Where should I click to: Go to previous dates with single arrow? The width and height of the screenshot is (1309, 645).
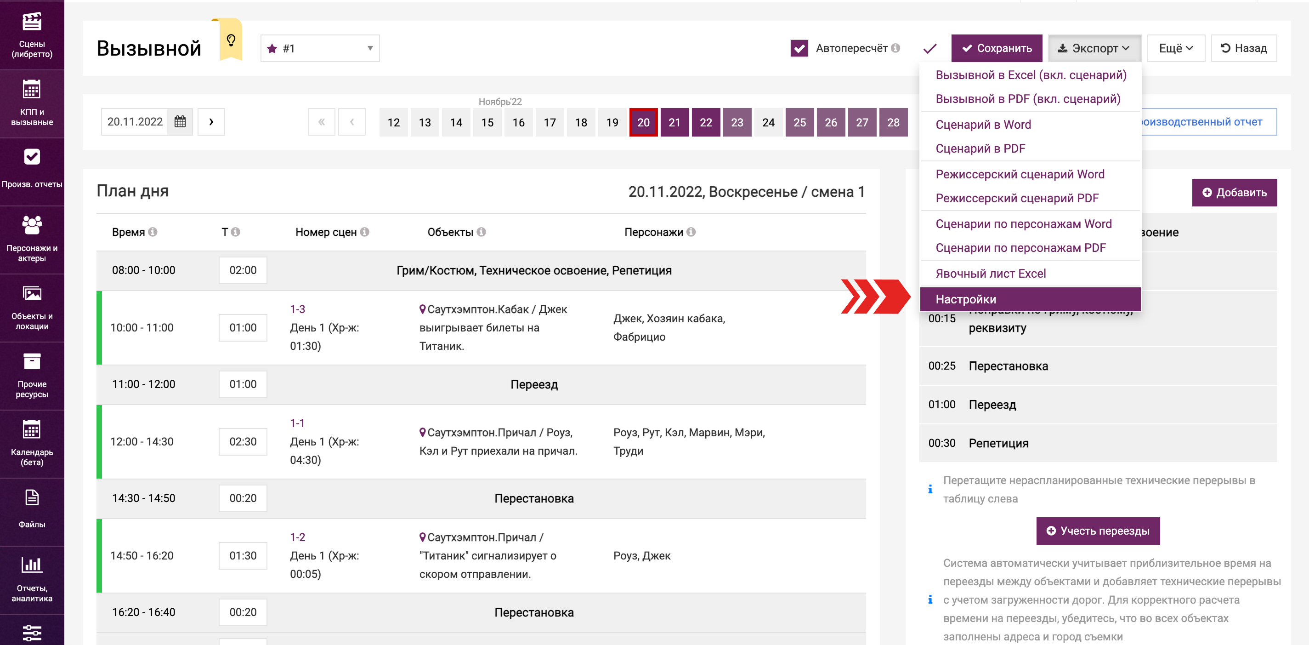(352, 122)
